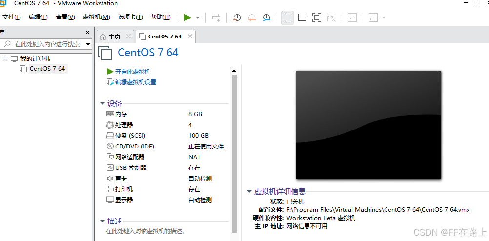Click the 100 GB disk value
The width and height of the screenshot is (489, 241).
click(199, 135)
